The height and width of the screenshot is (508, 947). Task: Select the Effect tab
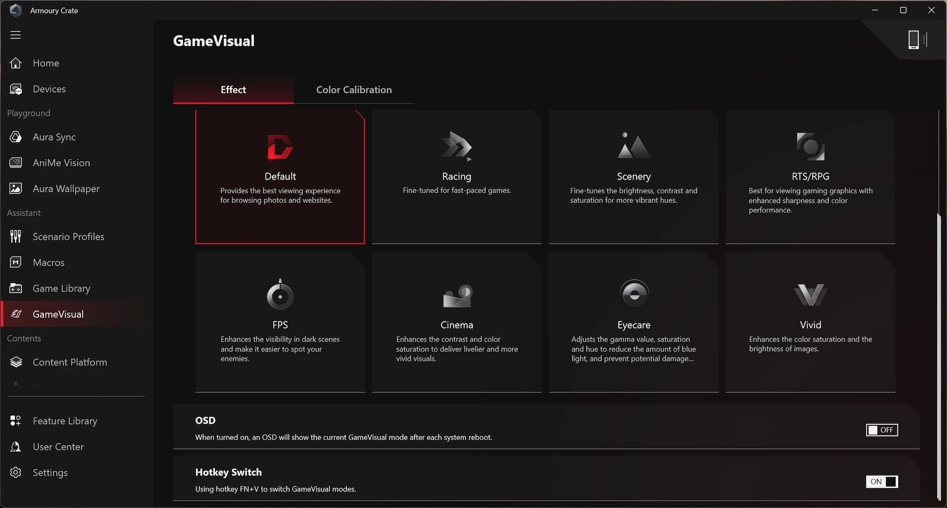232,89
